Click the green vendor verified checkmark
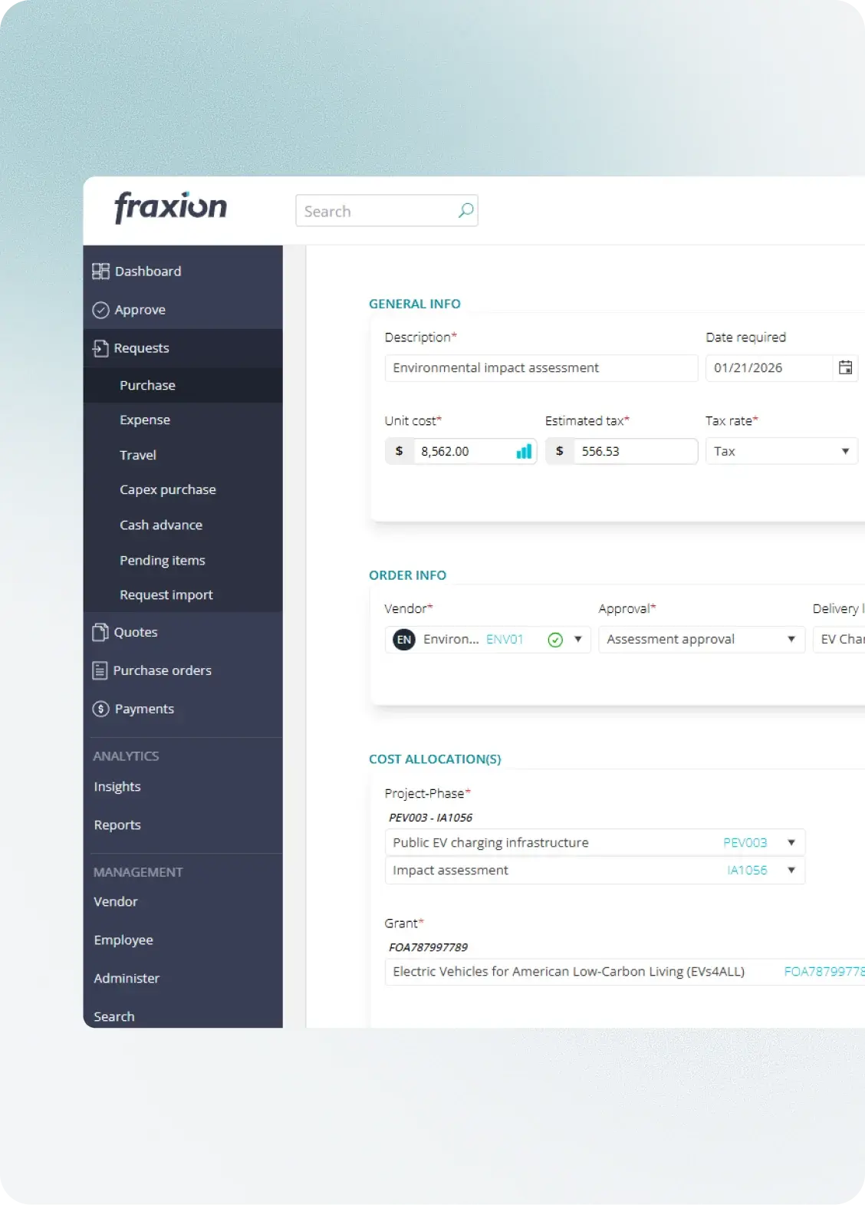865x1205 pixels. (x=555, y=640)
